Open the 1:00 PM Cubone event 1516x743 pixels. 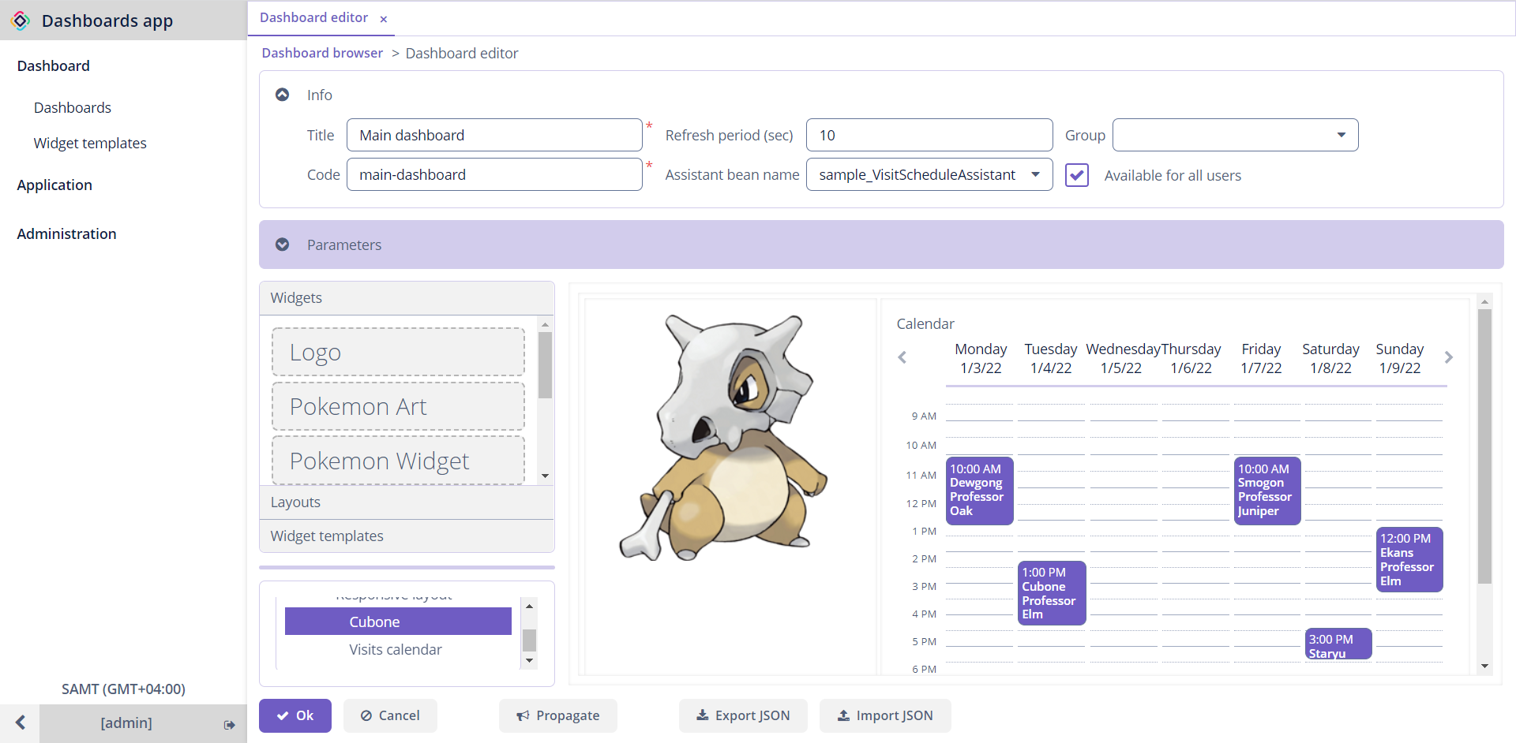(x=1052, y=593)
